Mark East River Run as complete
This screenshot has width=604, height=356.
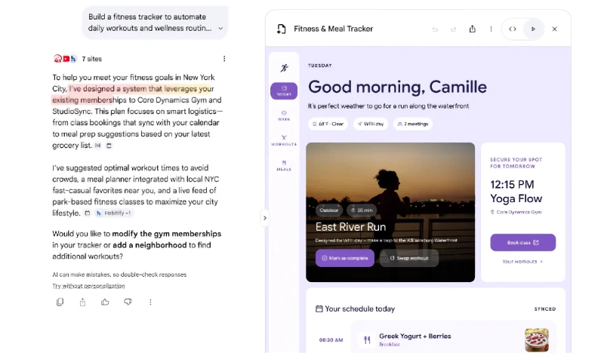[x=345, y=258]
